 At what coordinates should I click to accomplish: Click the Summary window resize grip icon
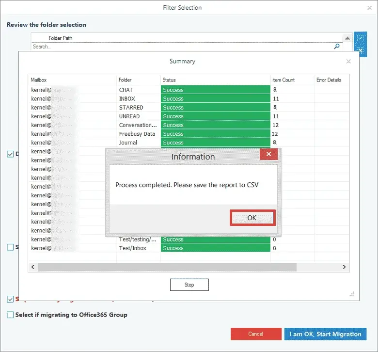pos(352,294)
